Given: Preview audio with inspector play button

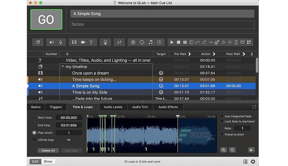Looking at the screenshot, I should pyautogui.click(x=251, y=150).
